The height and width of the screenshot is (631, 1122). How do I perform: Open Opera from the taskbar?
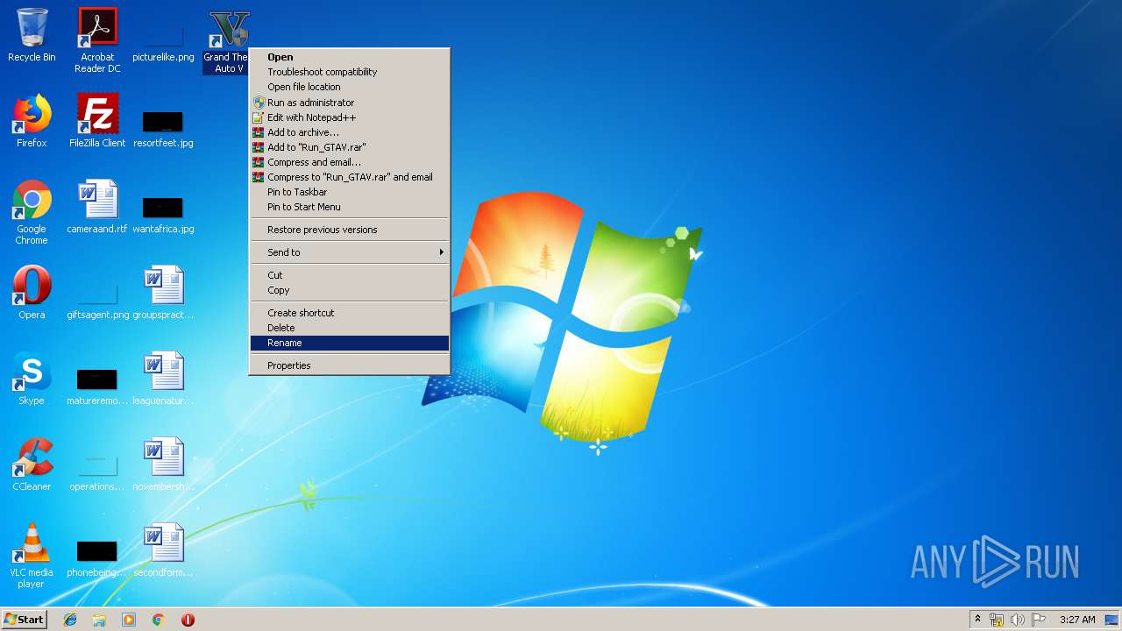coord(188,620)
